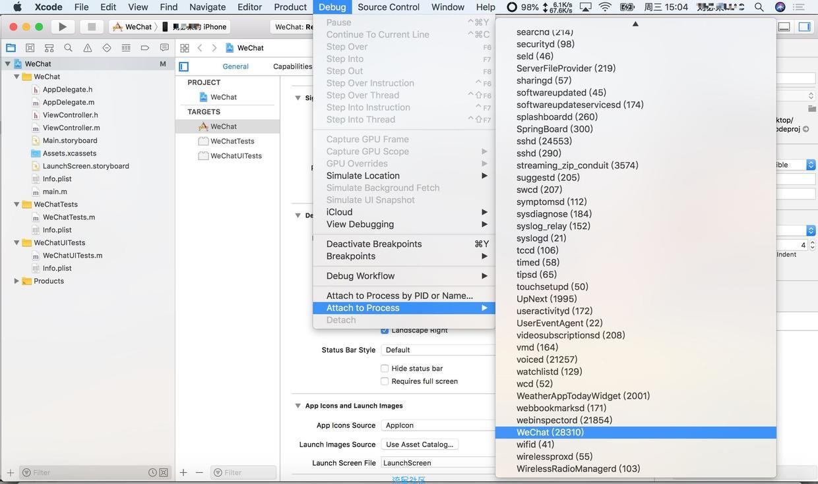The image size is (818, 484).
Task: Open the Source Control navigator icon
Action: coord(30,48)
